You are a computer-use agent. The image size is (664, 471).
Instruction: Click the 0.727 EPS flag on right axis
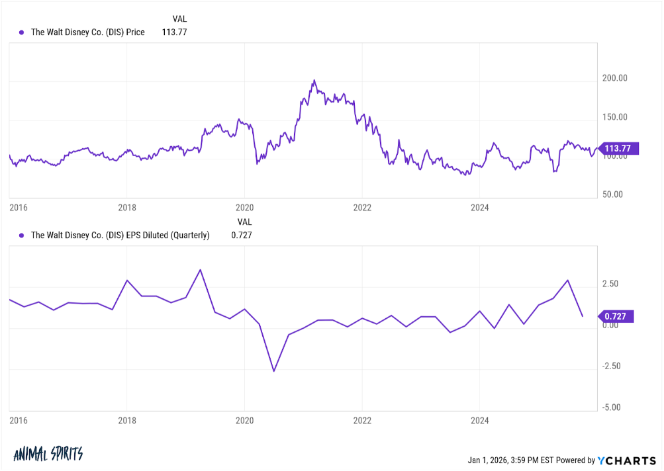point(617,317)
